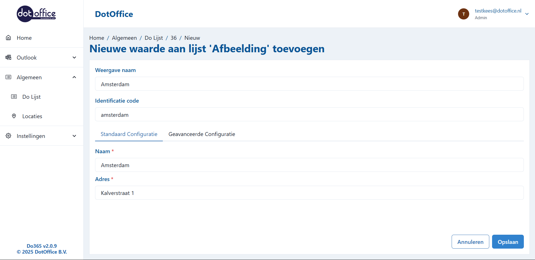Select the Standaard Configuratie tab
This screenshot has width=535, height=260.
pos(129,134)
